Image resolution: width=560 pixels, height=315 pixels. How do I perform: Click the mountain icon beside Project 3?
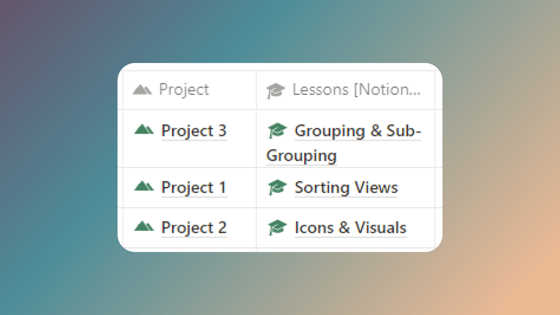(145, 130)
